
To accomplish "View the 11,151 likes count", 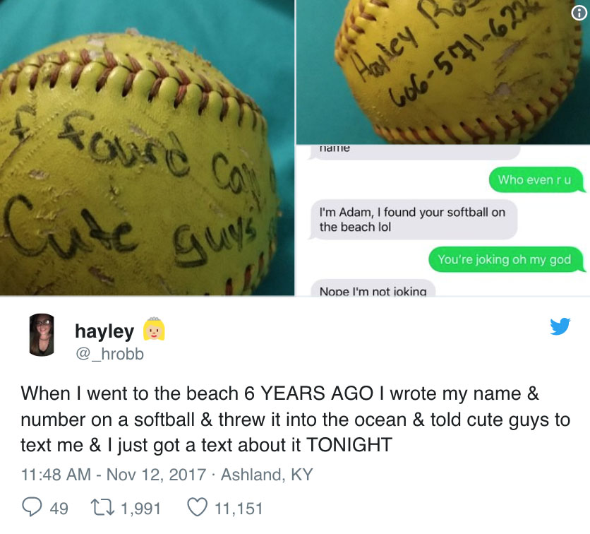I will [x=239, y=509].
